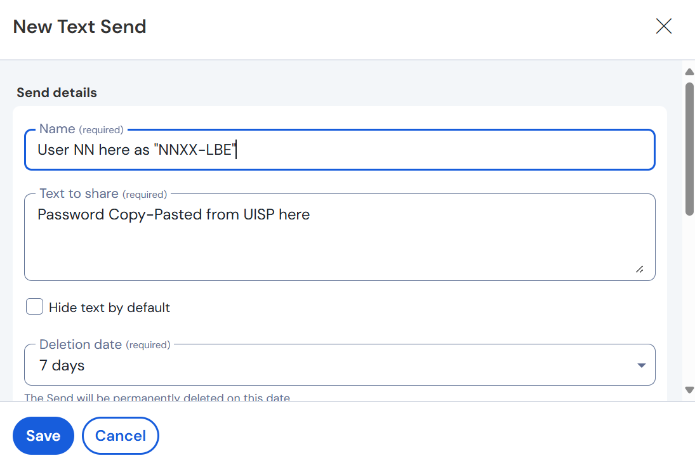Click the deletion date helper text

[157, 397]
